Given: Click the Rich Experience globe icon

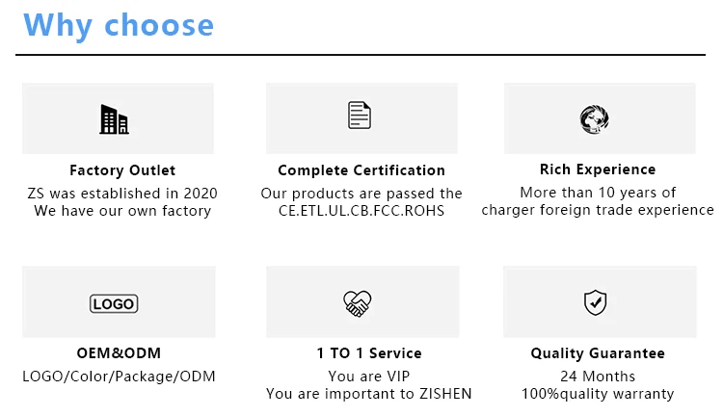Looking at the screenshot, I should (x=593, y=119).
